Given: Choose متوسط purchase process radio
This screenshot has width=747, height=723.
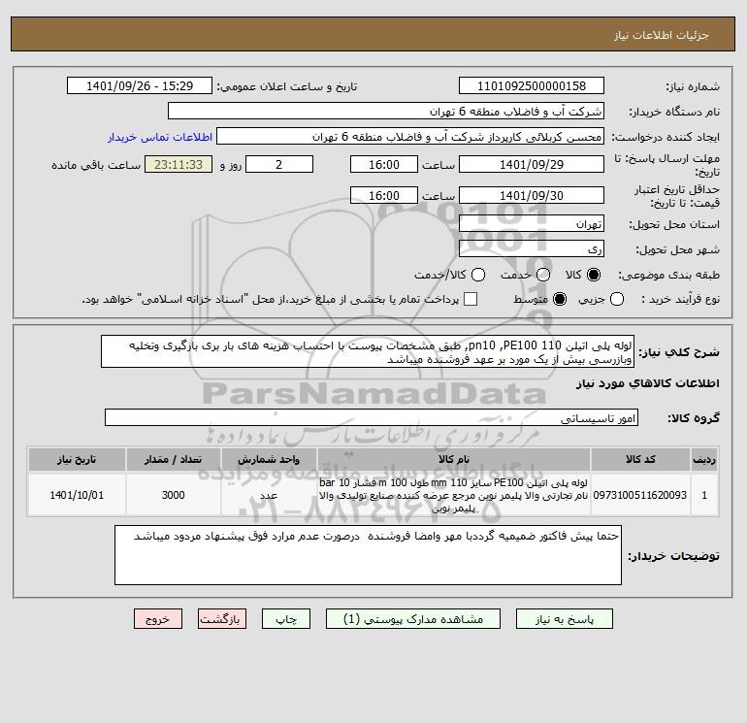Looking at the screenshot, I should pos(560,299).
